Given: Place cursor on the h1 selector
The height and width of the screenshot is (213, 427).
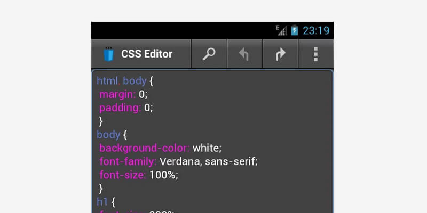Looking at the screenshot, I should click(x=102, y=201).
